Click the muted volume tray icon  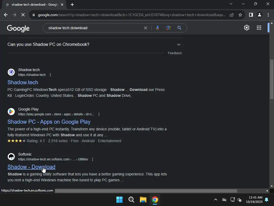[239, 200]
